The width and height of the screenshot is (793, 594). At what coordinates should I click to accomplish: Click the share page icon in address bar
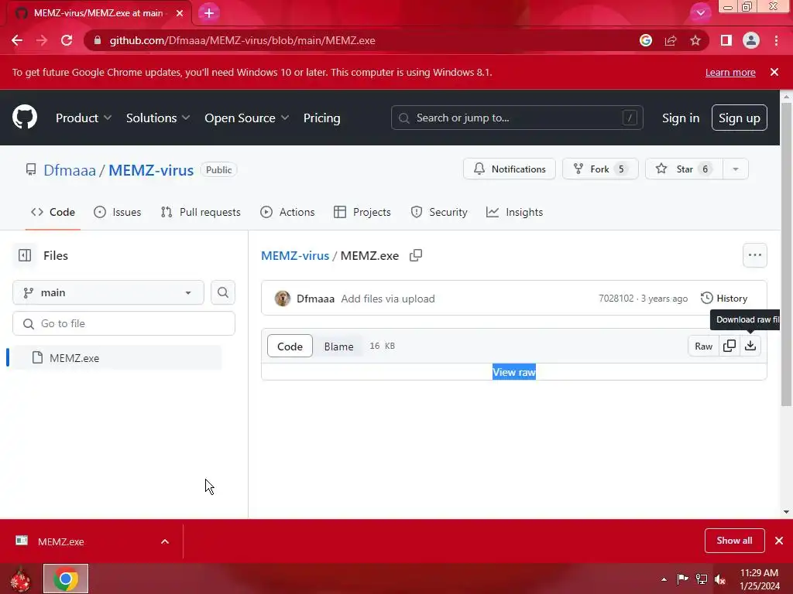671,40
